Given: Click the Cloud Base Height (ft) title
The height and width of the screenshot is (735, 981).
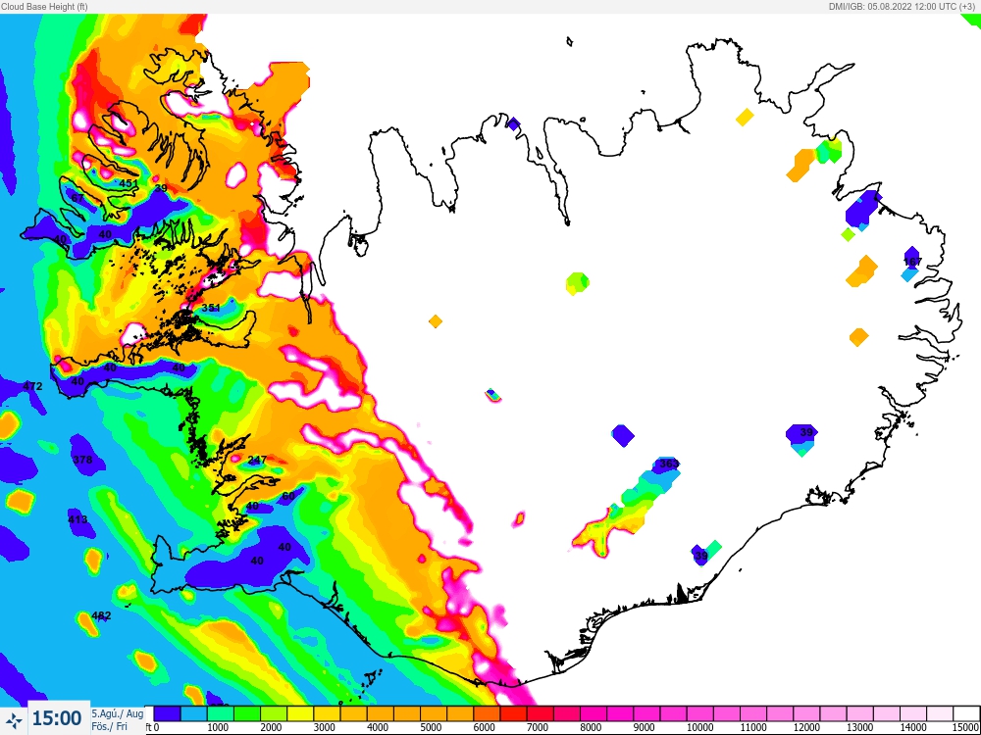Looking at the screenshot, I should pyautogui.click(x=44, y=6).
